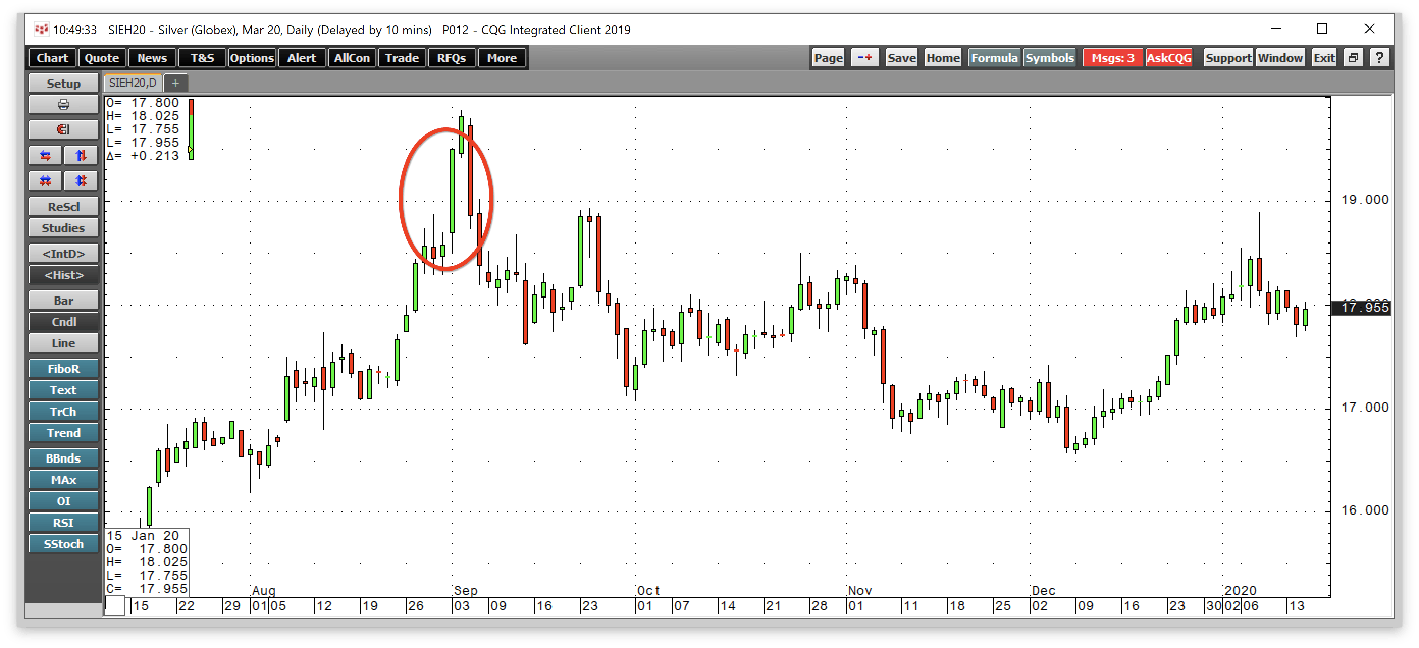
Task: Open Studies with the Studies button
Action: point(63,227)
